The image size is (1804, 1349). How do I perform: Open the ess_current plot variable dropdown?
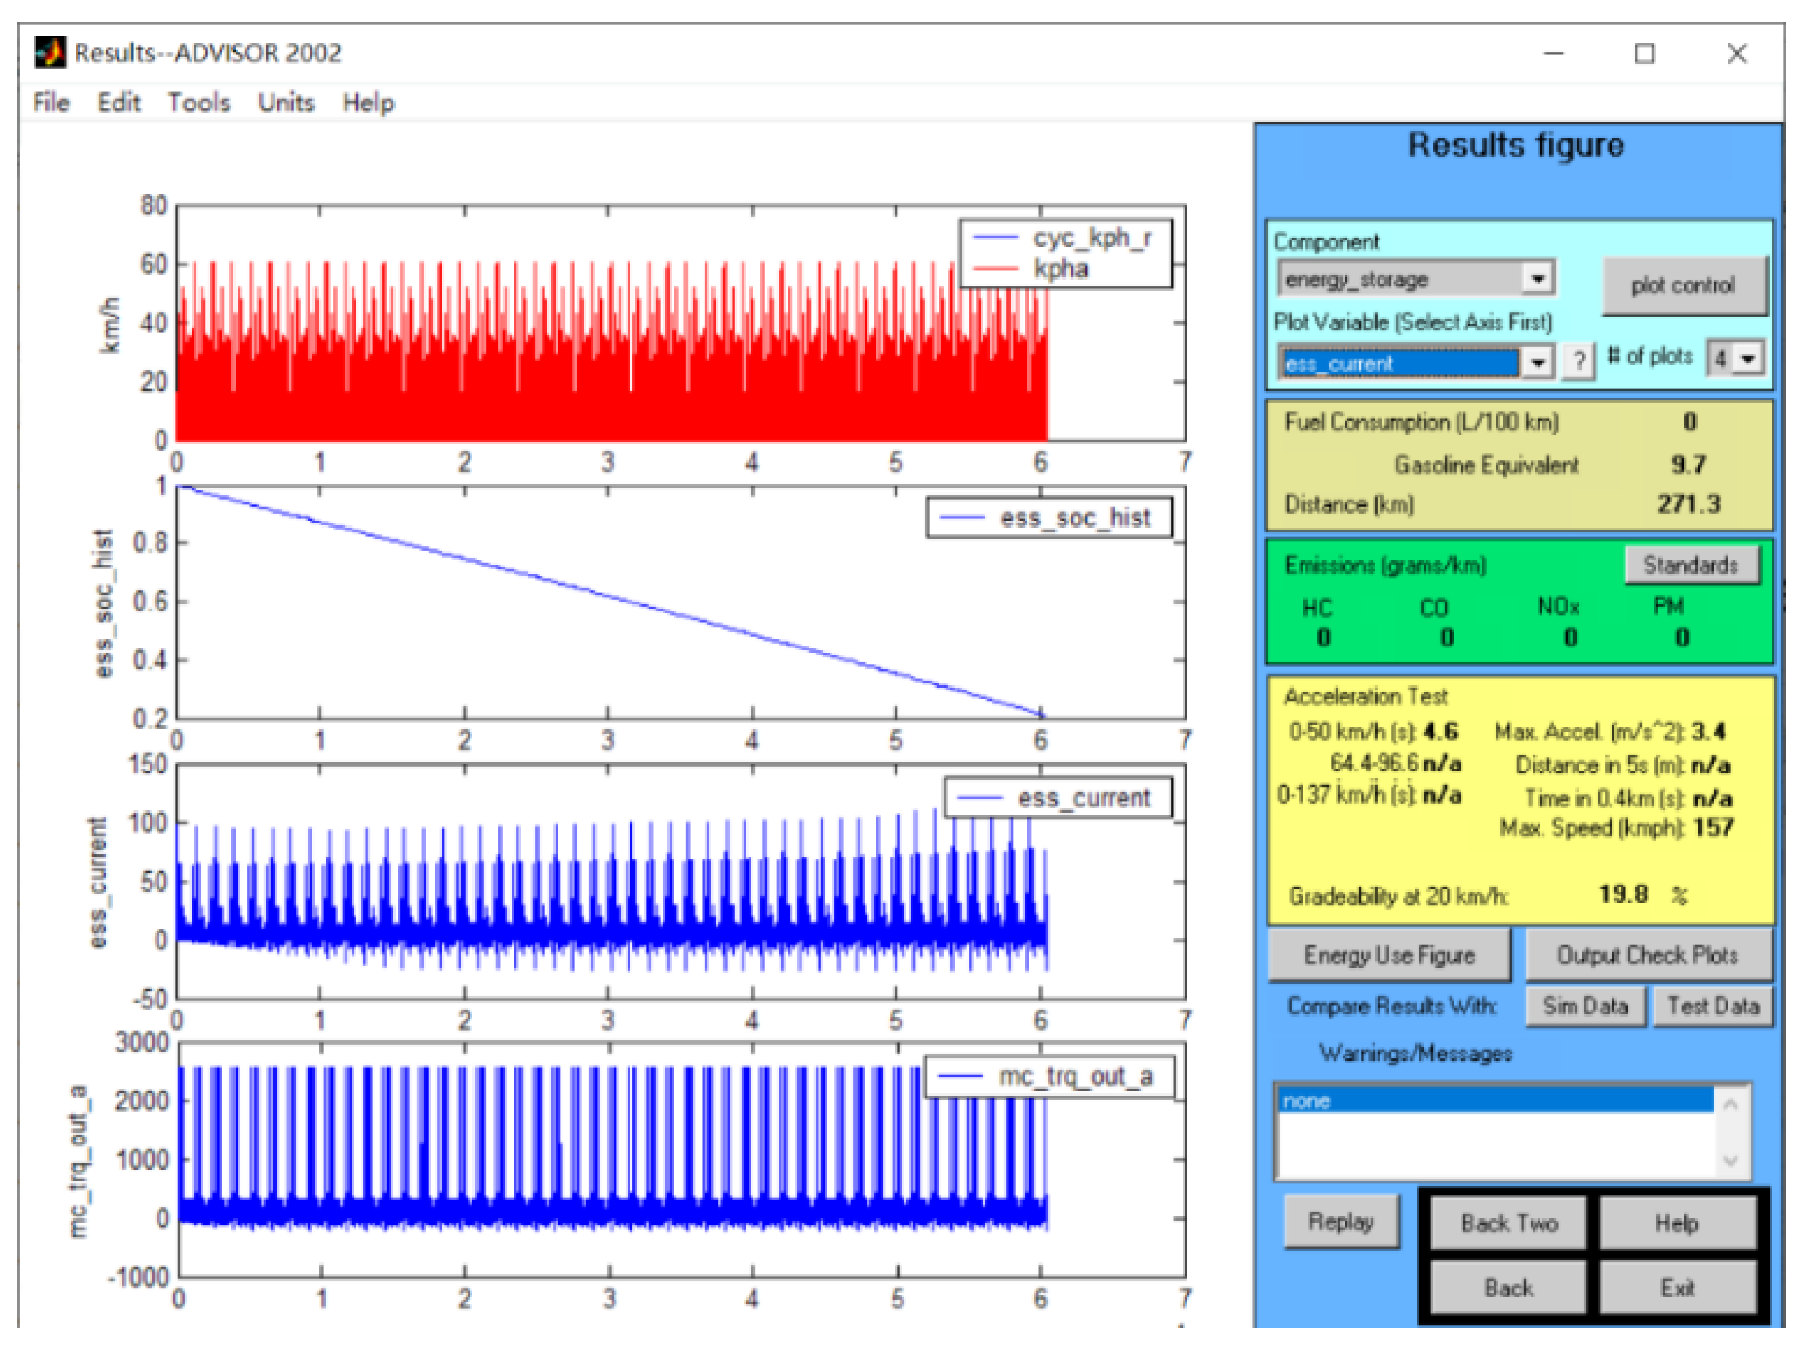(x=1538, y=361)
